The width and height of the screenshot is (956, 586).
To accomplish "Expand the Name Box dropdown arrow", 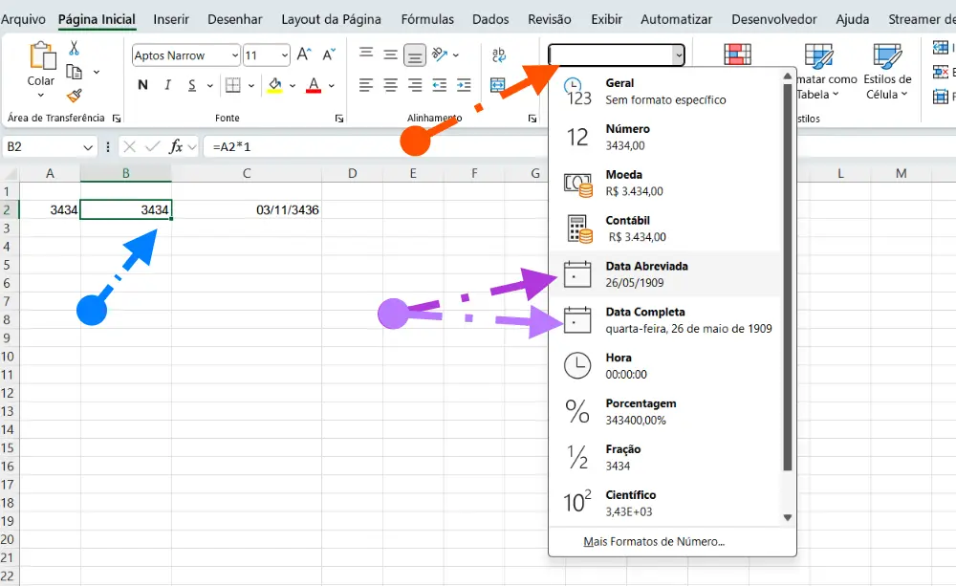I will tap(88, 146).
